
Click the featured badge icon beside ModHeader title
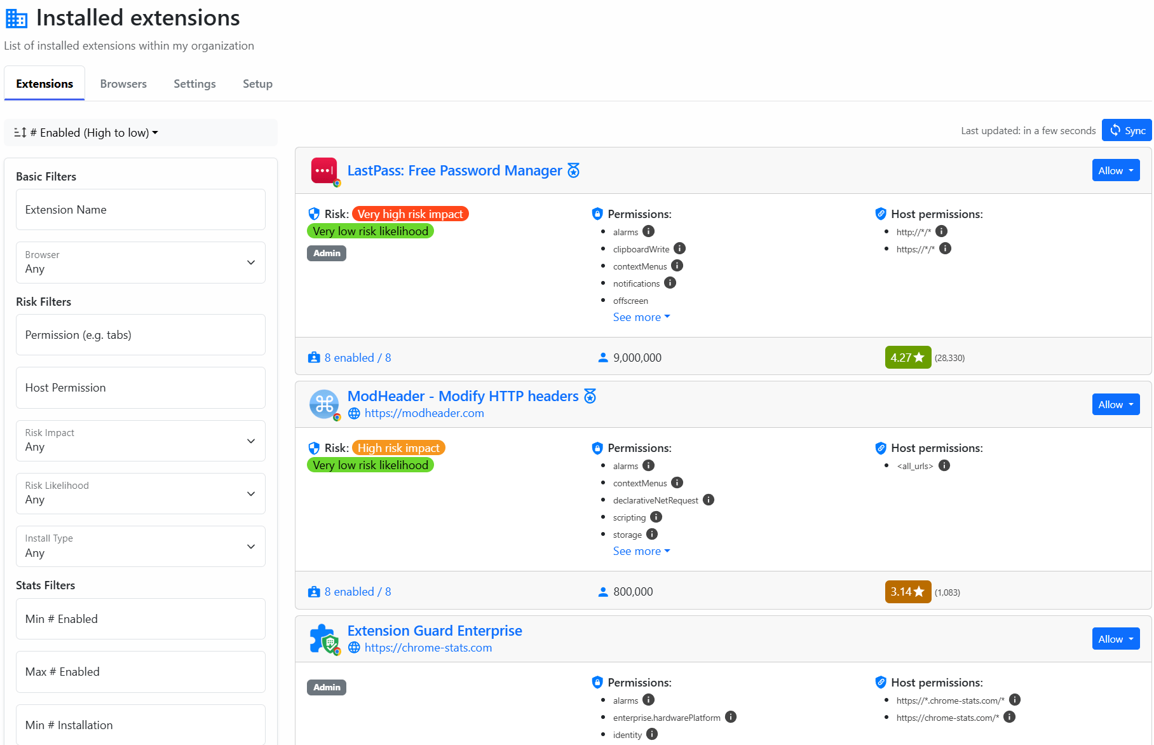pyautogui.click(x=590, y=396)
